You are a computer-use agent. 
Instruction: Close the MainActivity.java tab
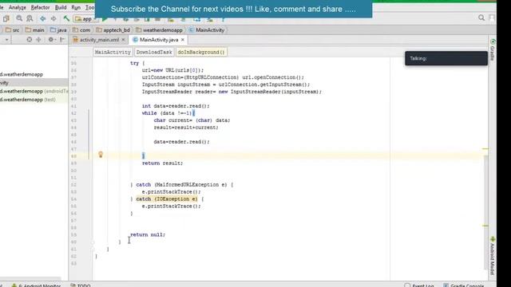tap(183, 40)
